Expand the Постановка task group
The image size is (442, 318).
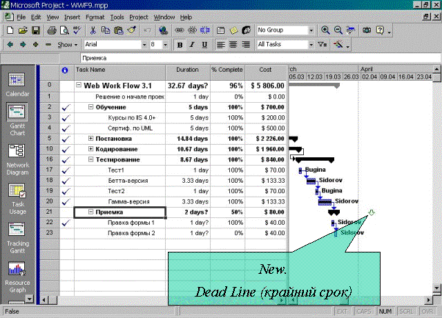[x=90, y=138]
